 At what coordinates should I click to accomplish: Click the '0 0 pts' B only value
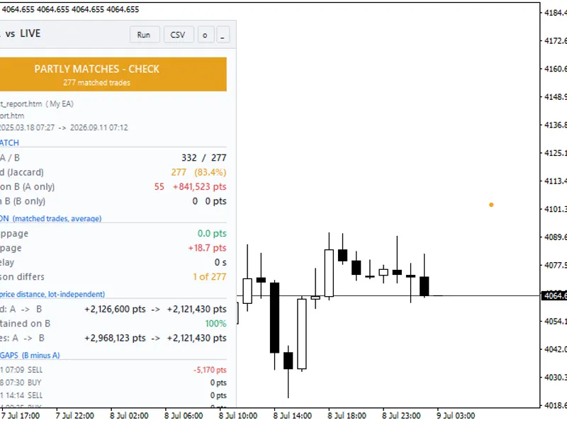pos(209,201)
